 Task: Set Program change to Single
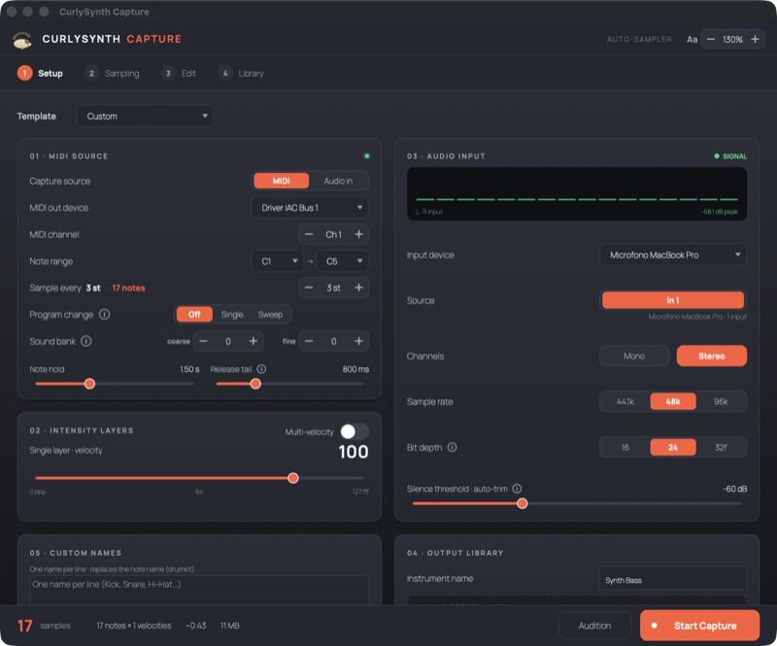[x=232, y=315]
